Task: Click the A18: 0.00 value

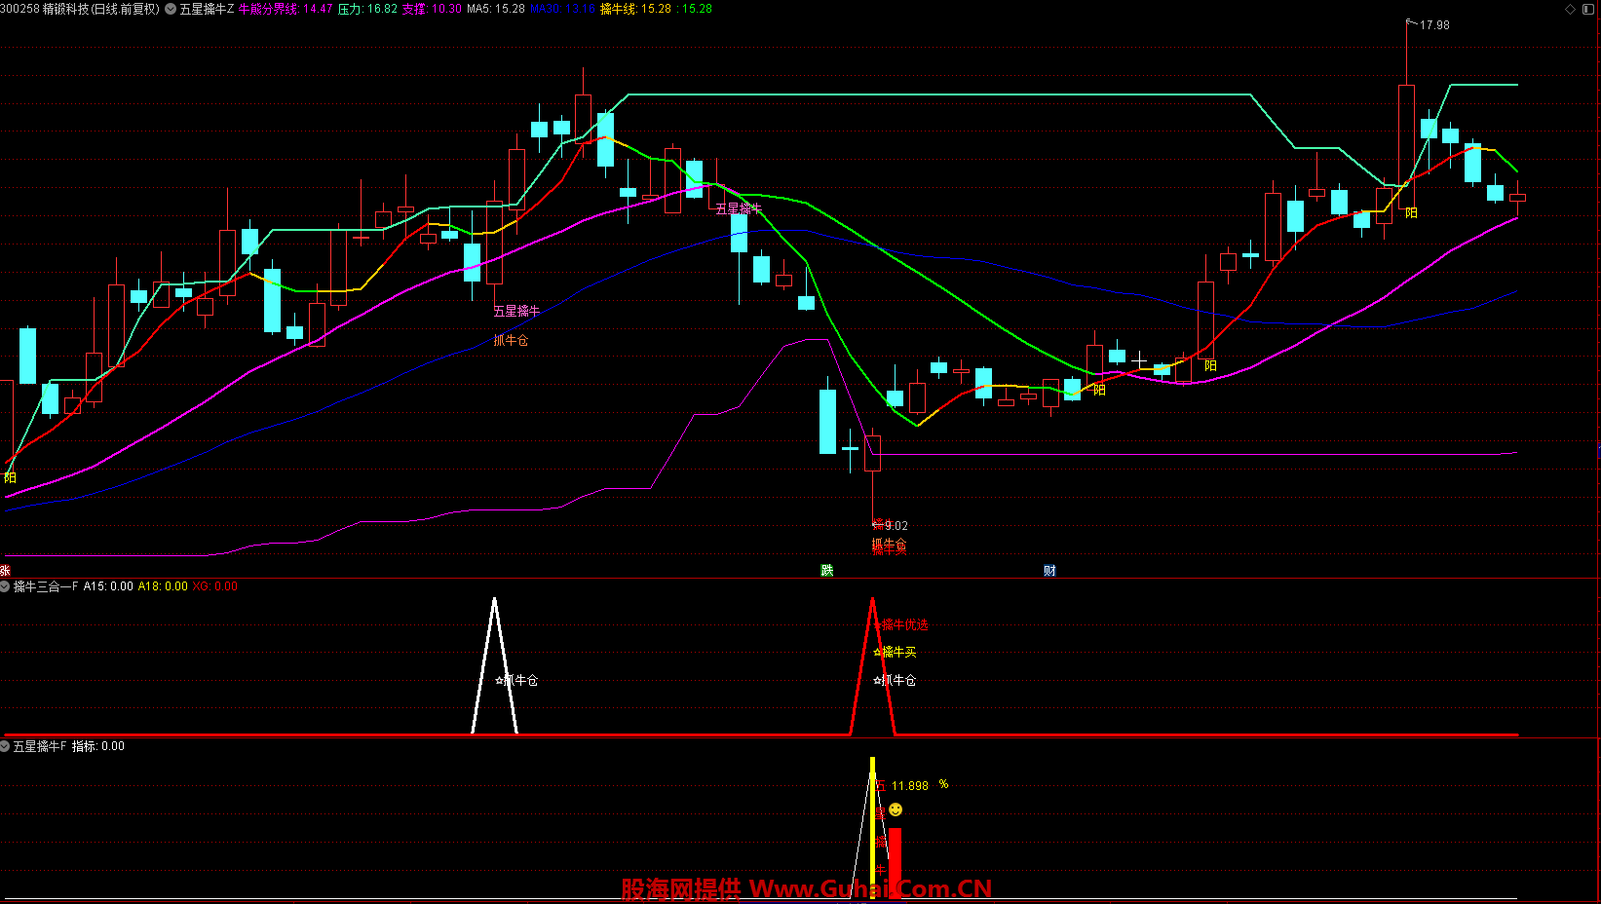Action: click(x=163, y=586)
